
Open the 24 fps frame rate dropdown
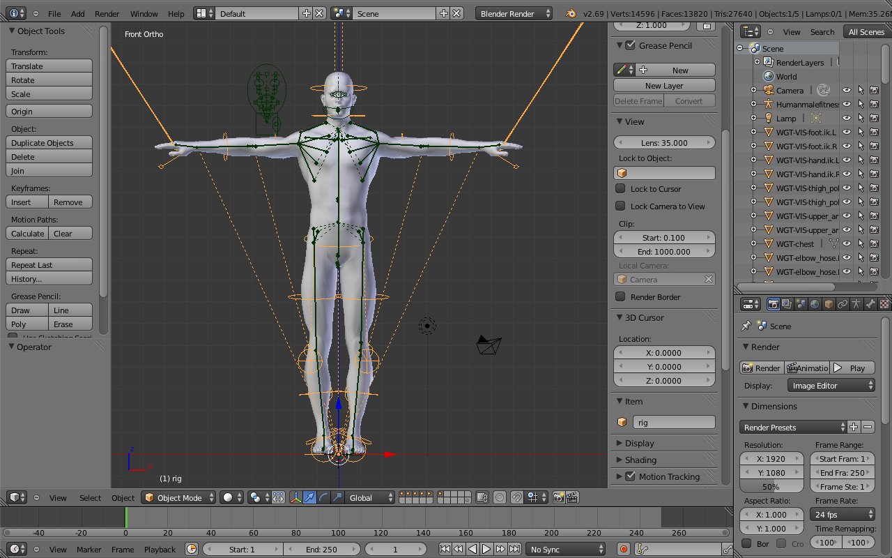843,514
